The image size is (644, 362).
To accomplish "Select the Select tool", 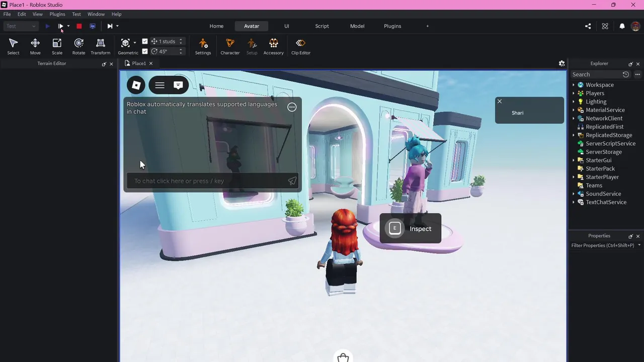I will click(13, 46).
